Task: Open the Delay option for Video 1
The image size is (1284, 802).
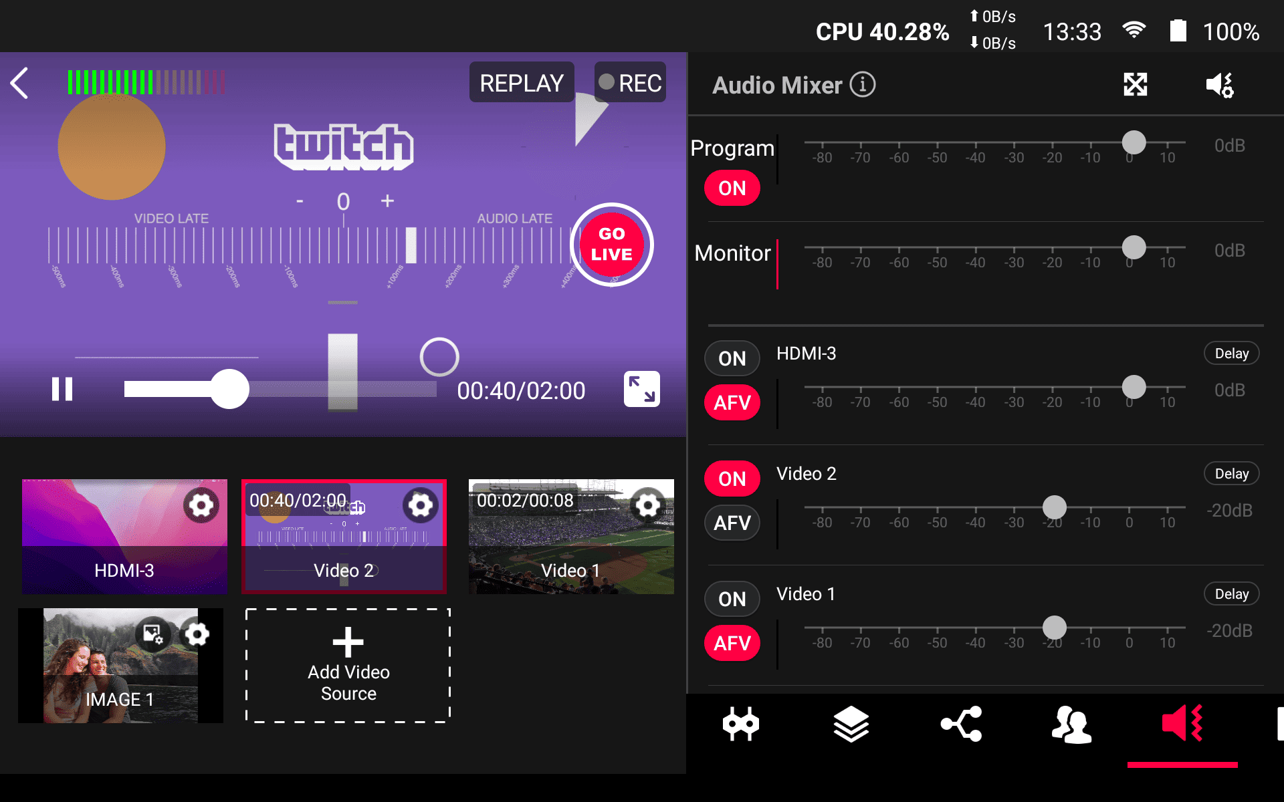Action: coord(1231,594)
